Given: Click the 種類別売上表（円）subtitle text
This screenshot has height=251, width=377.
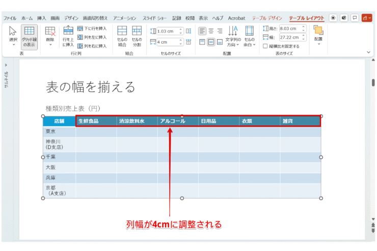Looking at the screenshot, I should pos(73,108).
